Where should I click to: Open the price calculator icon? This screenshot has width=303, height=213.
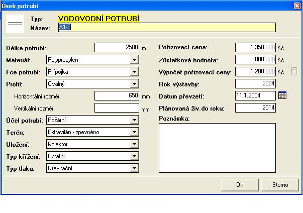(x=294, y=72)
